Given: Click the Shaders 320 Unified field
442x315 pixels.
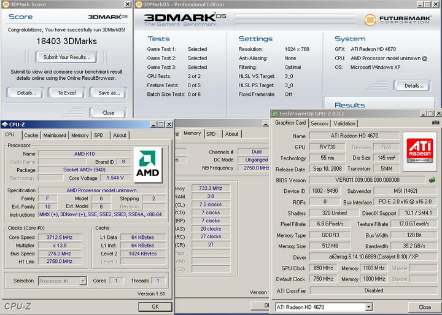Looking at the screenshot, I should 334,213.
